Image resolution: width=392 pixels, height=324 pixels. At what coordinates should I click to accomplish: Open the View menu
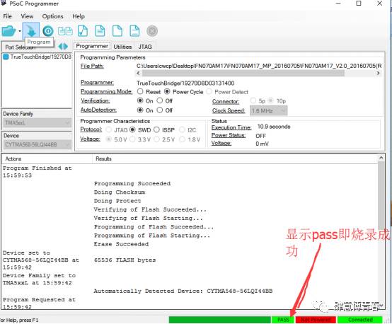27,16
